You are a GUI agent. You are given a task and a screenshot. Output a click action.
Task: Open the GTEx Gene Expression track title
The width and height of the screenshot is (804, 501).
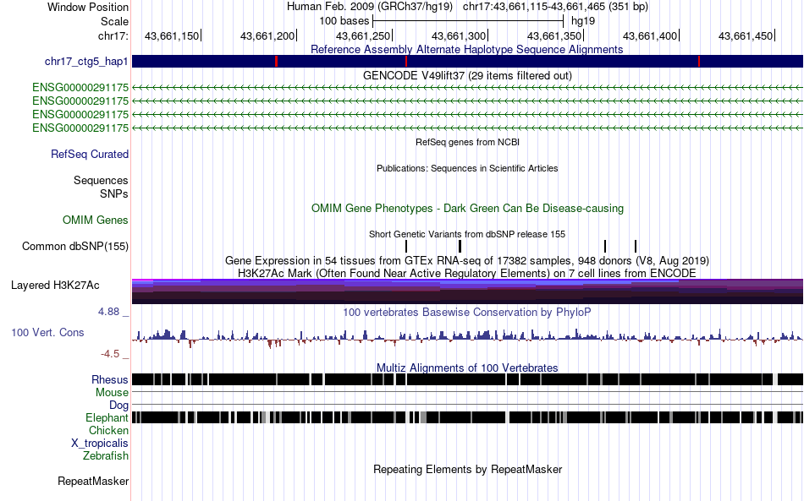(x=467, y=260)
